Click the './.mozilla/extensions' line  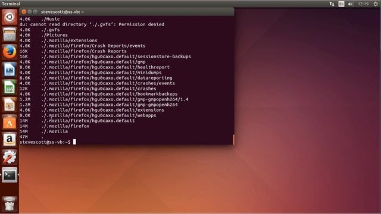58,40
